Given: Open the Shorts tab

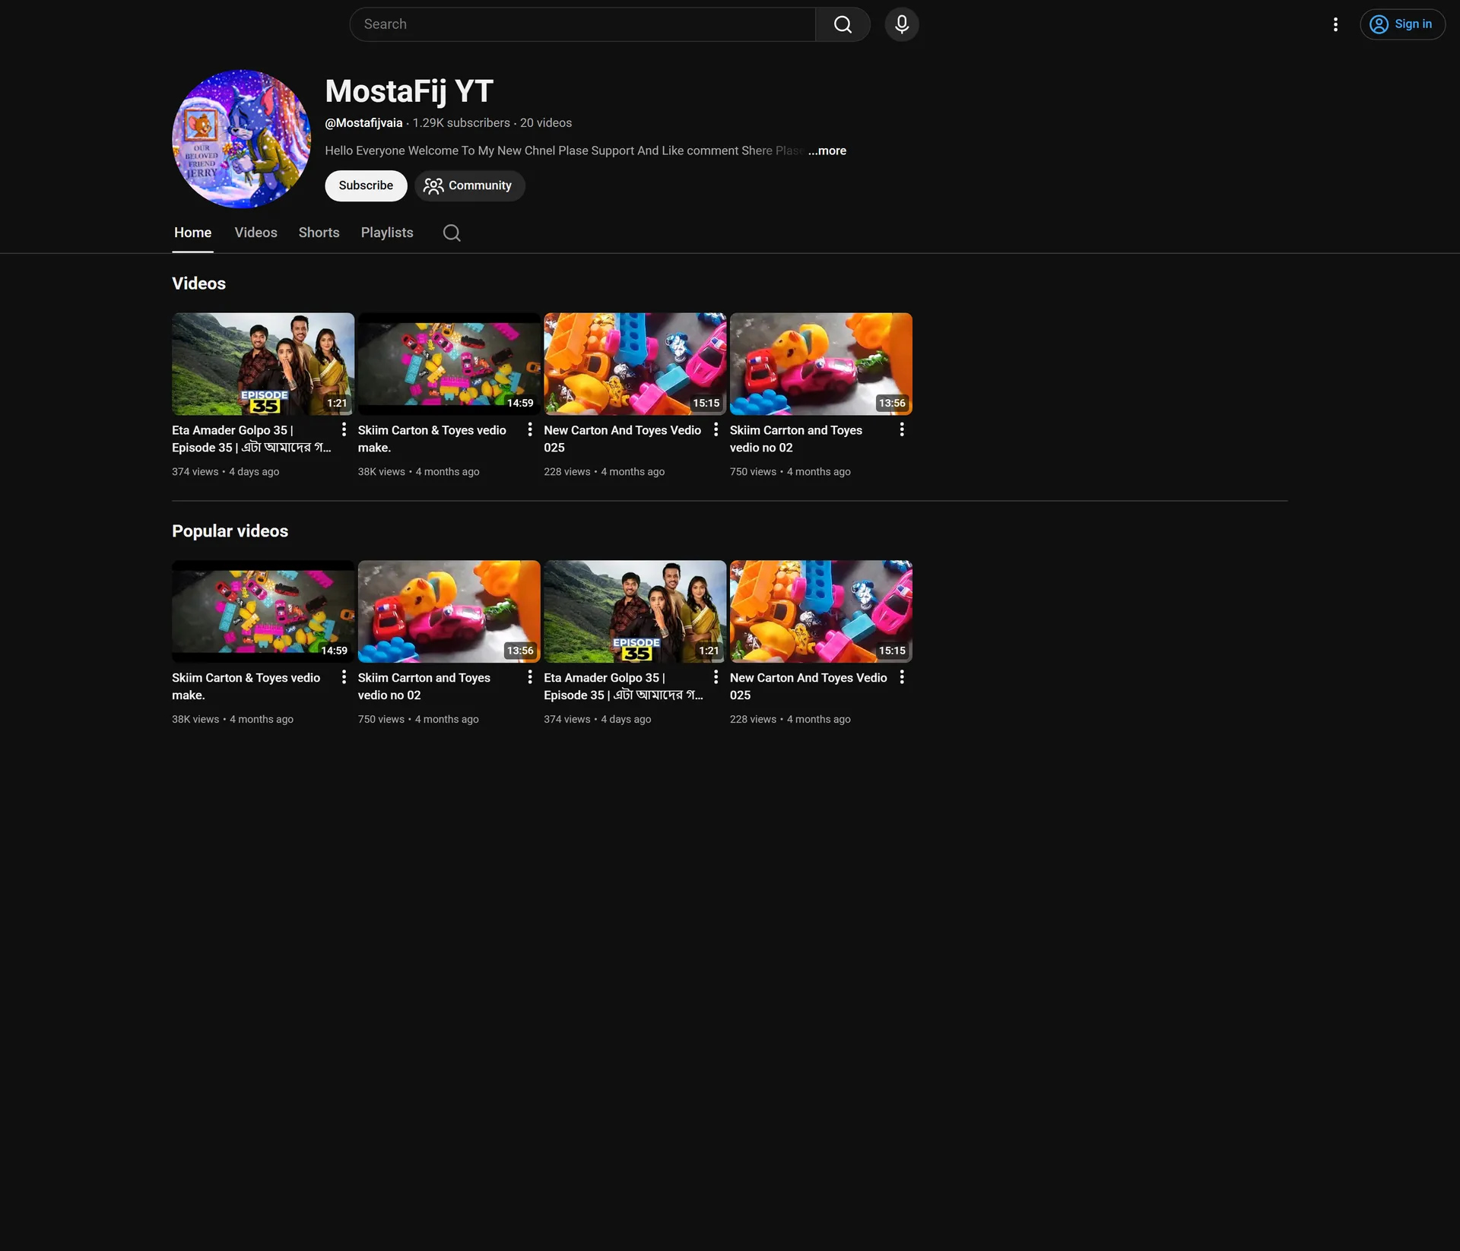Looking at the screenshot, I should [319, 233].
